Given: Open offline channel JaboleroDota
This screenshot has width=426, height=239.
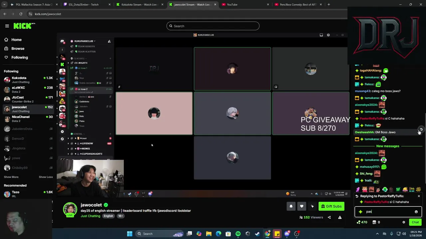Looking at the screenshot, I should [28, 129].
